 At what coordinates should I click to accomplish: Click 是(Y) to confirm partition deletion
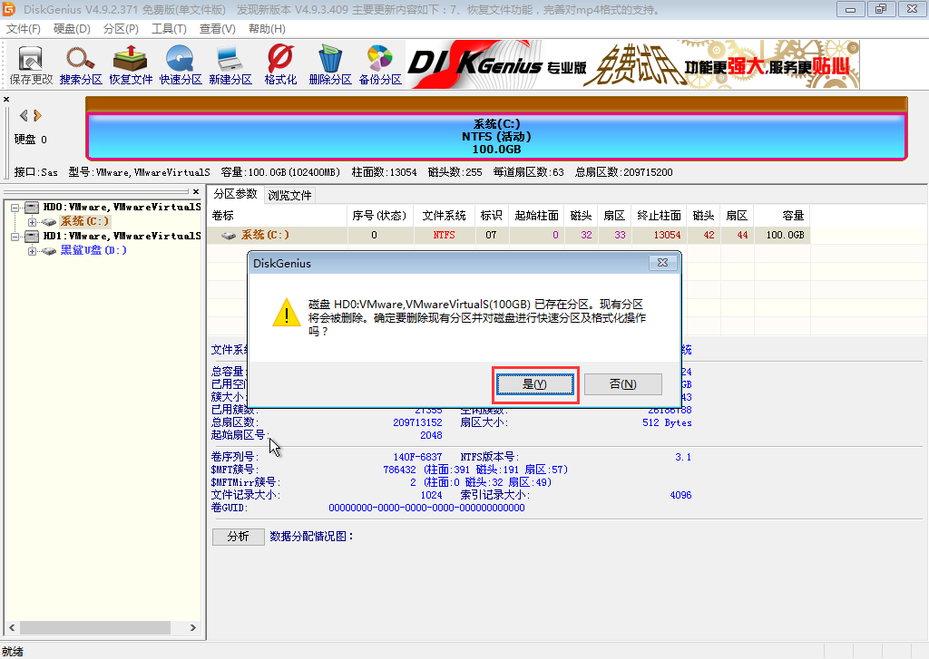[535, 384]
